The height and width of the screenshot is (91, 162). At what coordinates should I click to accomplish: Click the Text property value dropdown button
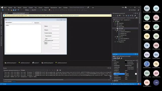point(136,74)
